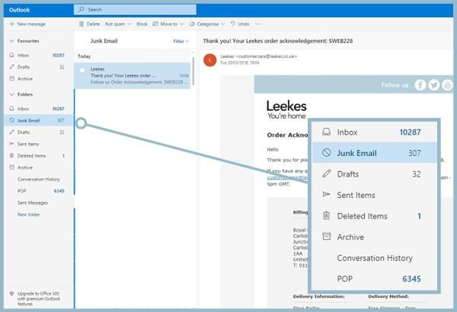Click POP 6345 in zoomed panel
This screenshot has height=312, width=457.
[x=375, y=279]
